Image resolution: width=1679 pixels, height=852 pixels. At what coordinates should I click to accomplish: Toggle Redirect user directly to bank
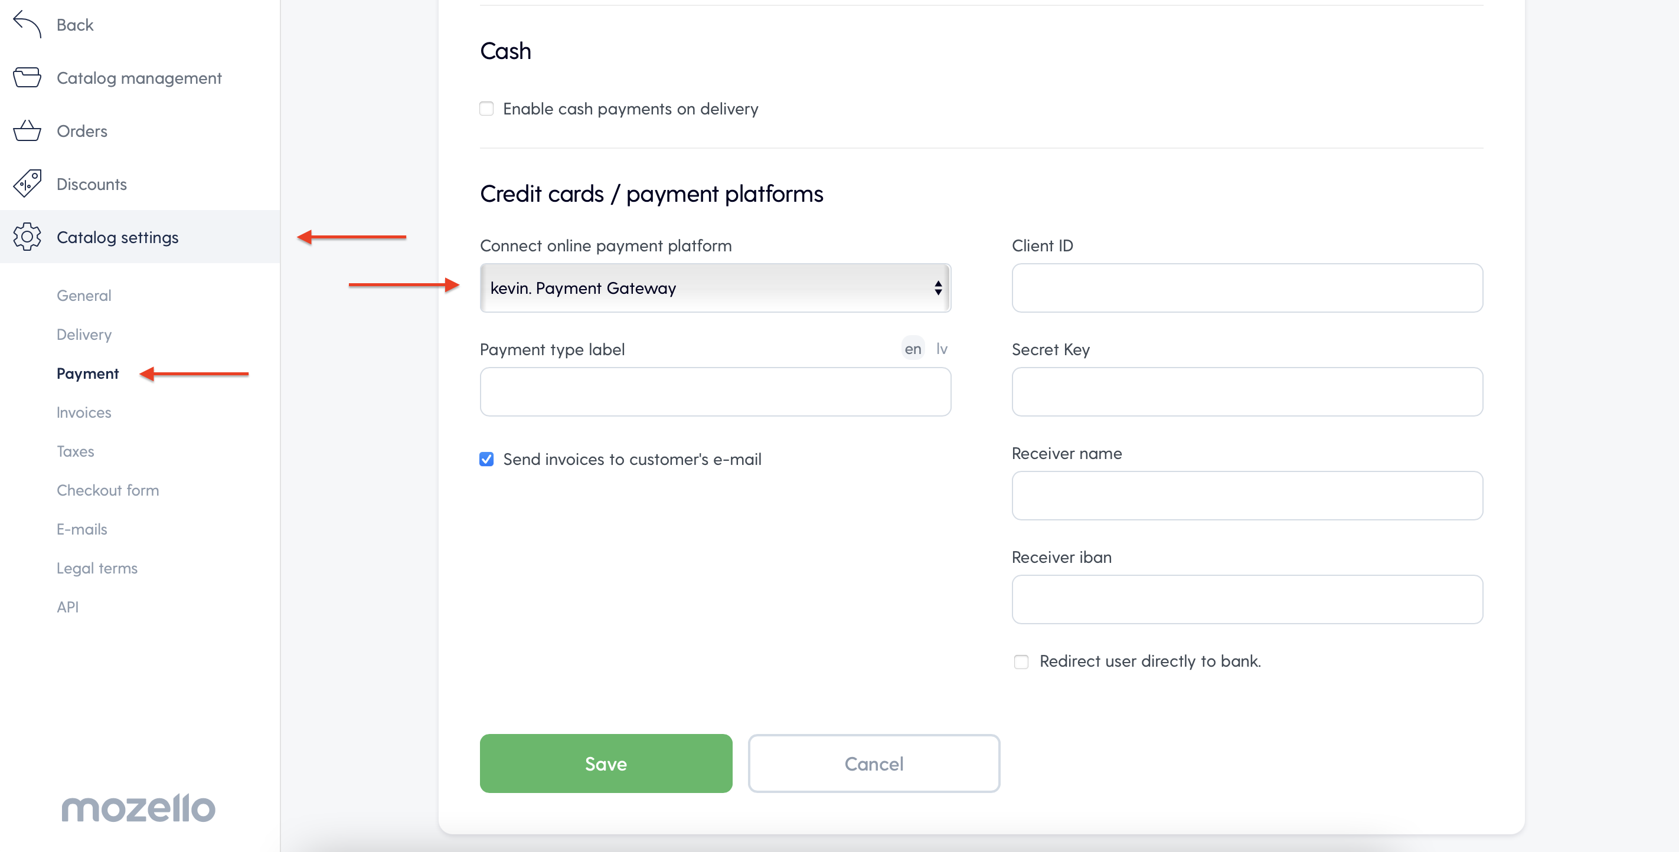pyautogui.click(x=1021, y=661)
